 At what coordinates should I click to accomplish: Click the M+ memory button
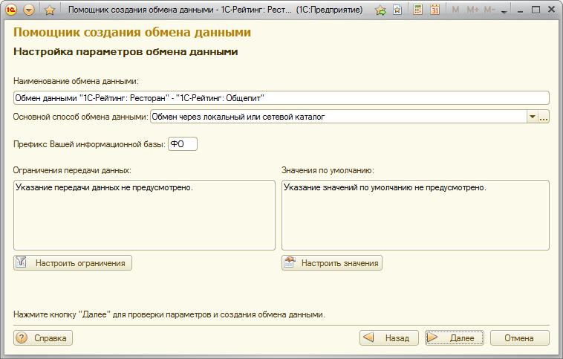click(x=472, y=10)
